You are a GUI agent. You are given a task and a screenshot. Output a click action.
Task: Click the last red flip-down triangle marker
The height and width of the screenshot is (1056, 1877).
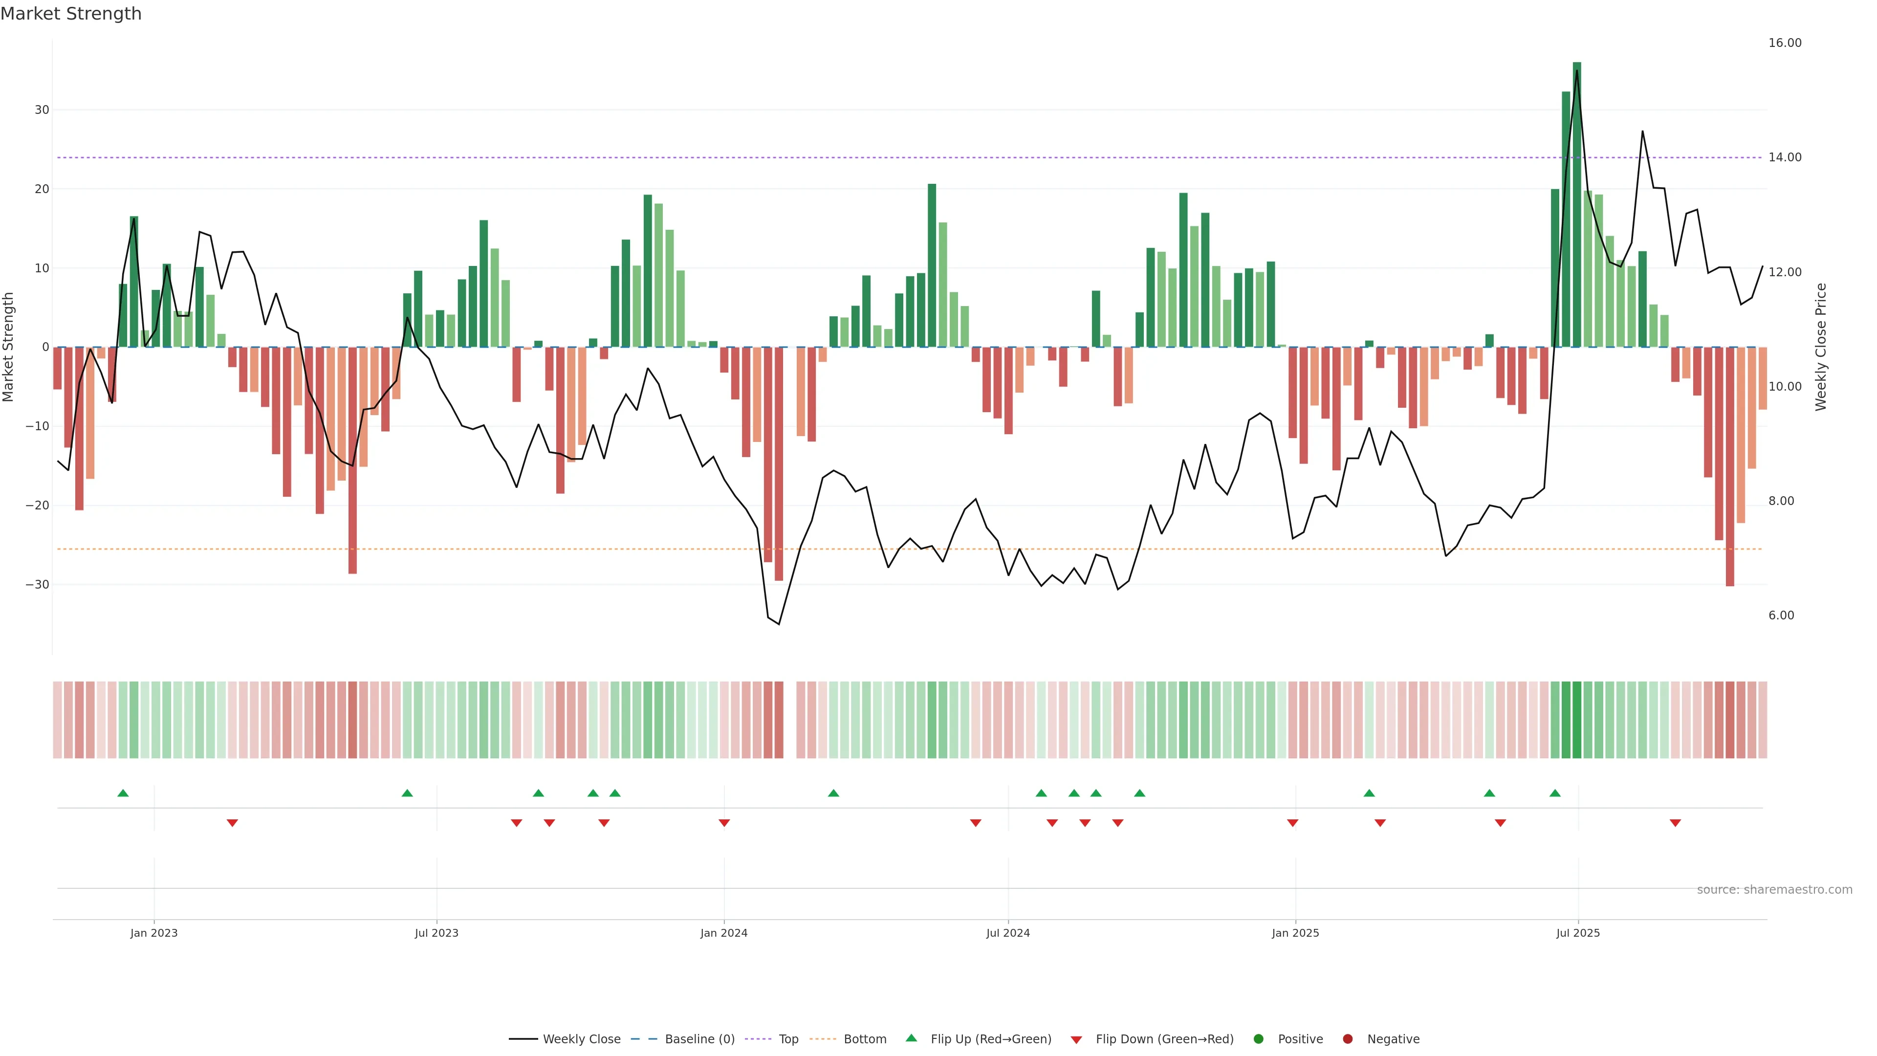1675,823
